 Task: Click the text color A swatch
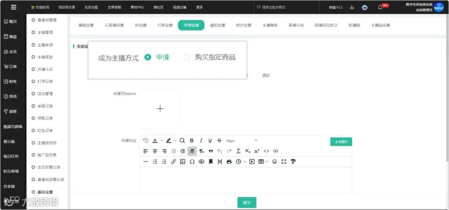click(x=155, y=141)
